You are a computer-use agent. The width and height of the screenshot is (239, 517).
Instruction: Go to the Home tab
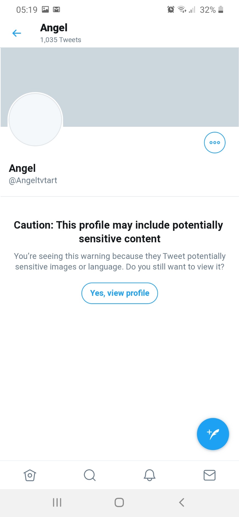tap(30, 475)
